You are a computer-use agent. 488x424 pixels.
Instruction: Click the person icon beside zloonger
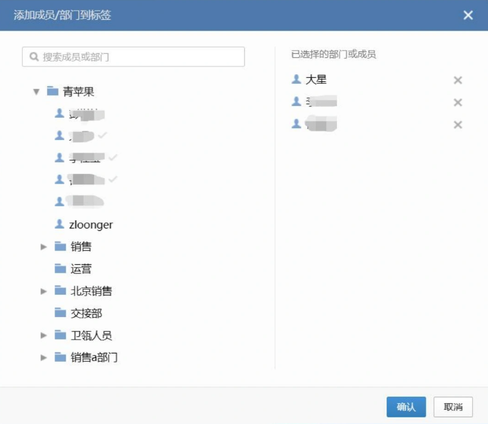(59, 224)
